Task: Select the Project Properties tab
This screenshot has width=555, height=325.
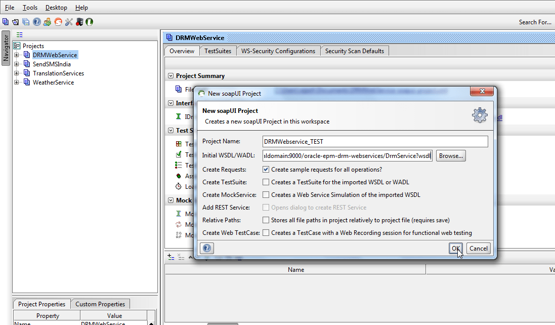Action: tap(42, 304)
